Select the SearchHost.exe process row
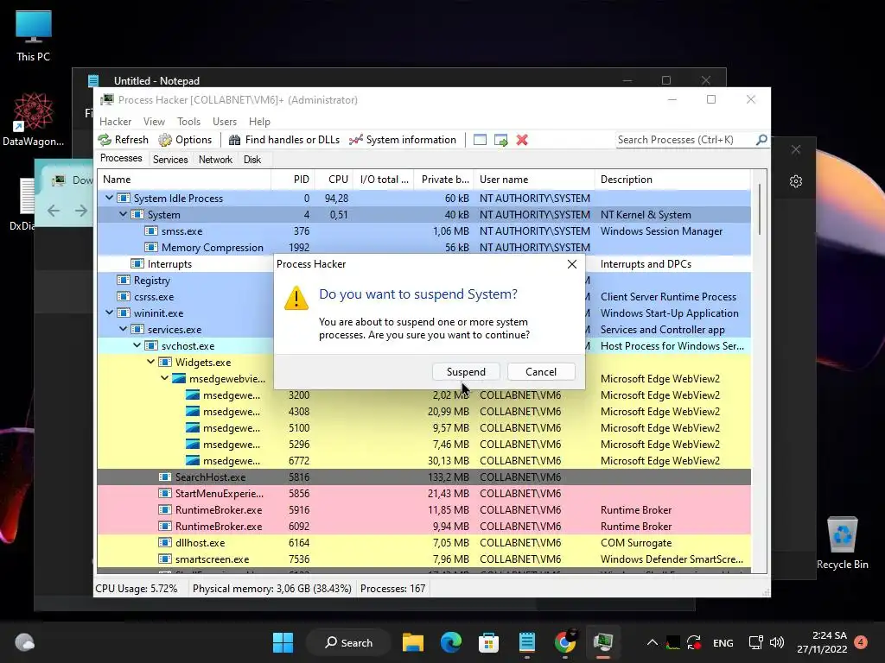 point(424,477)
